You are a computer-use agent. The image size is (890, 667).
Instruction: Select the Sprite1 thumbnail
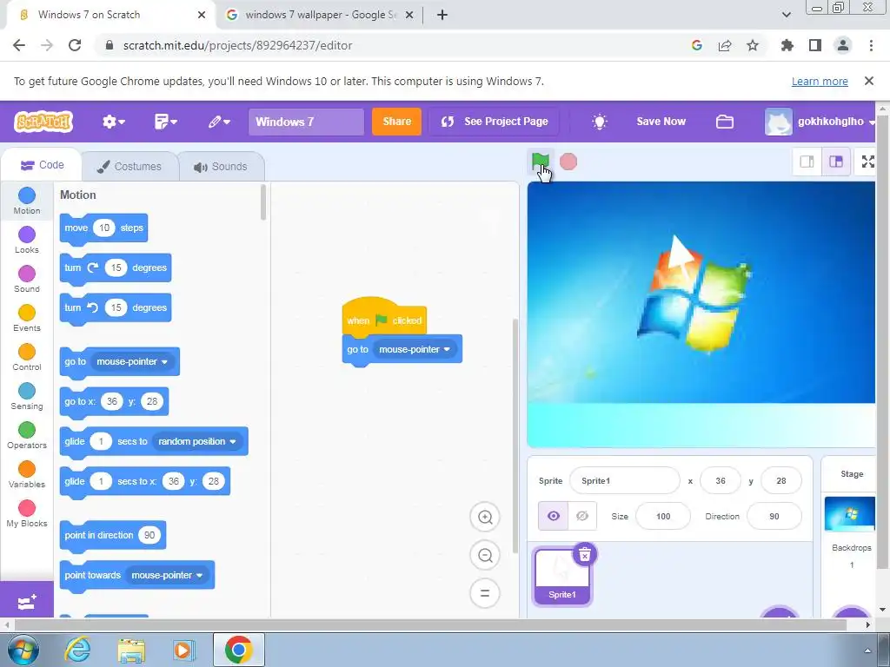pos(562,577)
